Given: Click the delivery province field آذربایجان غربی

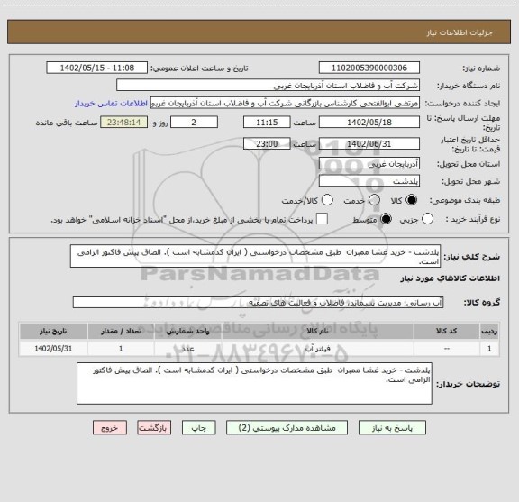Looking at the screenshot, I should pyautogui.click(x=369, y=163).
